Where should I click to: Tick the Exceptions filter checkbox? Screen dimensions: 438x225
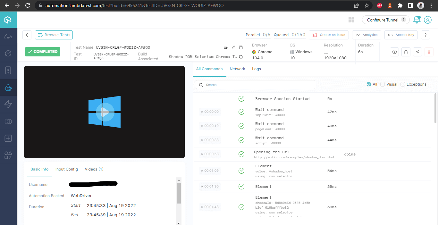pos(403,84)
